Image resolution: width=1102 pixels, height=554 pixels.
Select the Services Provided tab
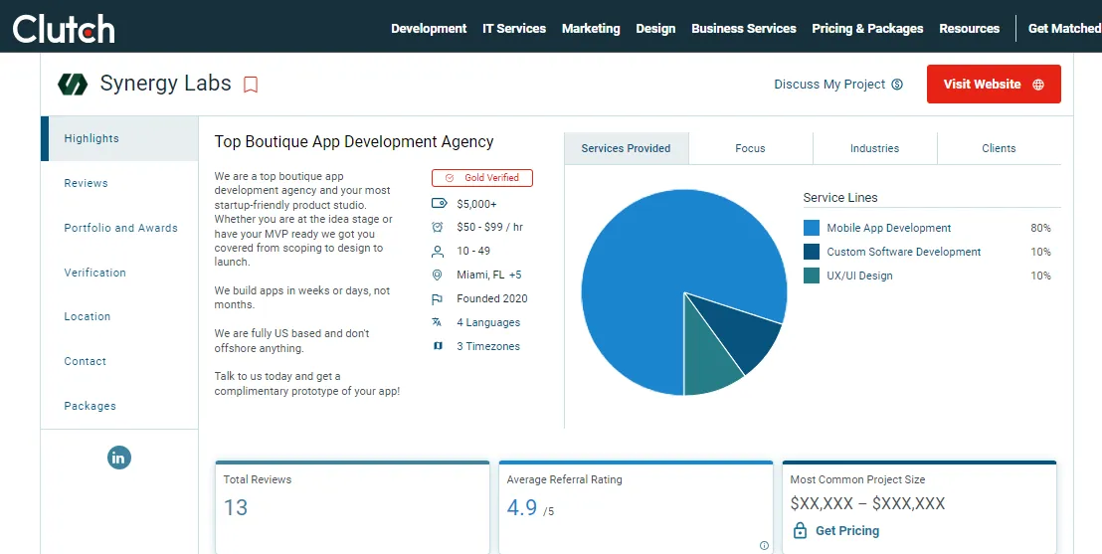click(x=627, y=148)
